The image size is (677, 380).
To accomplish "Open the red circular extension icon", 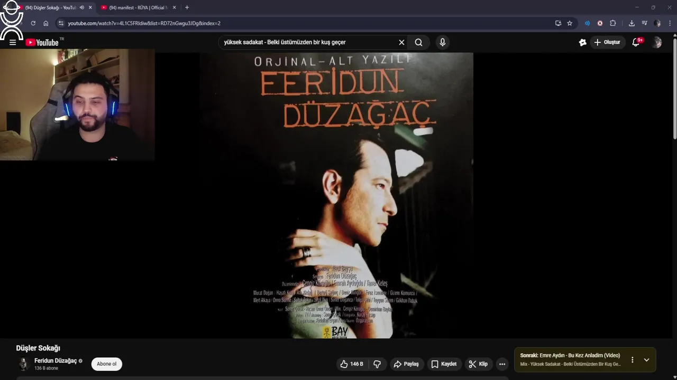I will click(x=600, y=23).
